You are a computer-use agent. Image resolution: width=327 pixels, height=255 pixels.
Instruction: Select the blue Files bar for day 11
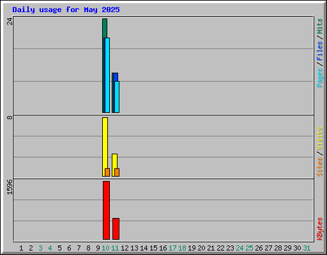(x=116, y=77)
